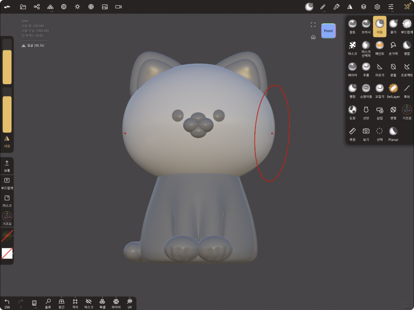The height and width of the screenshot is (310, 414).
Task: Select the 팽창 (Inflate) tool
Action: [x=352, y=91]
